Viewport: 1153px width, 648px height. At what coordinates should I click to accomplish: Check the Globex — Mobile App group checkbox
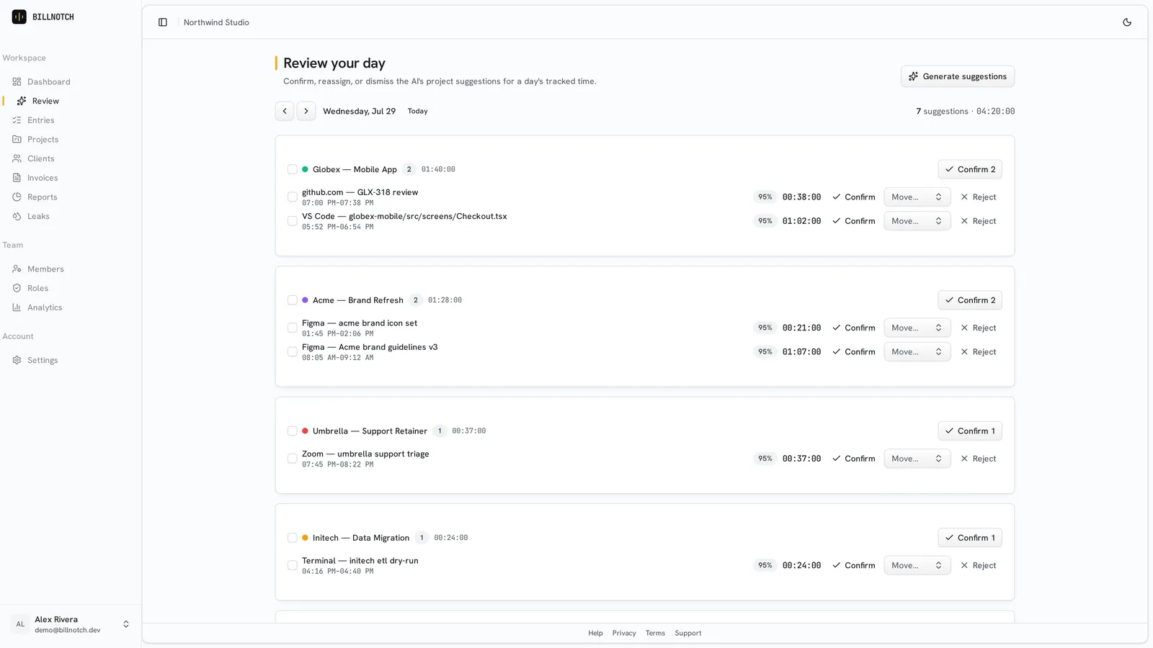point(293,169)
